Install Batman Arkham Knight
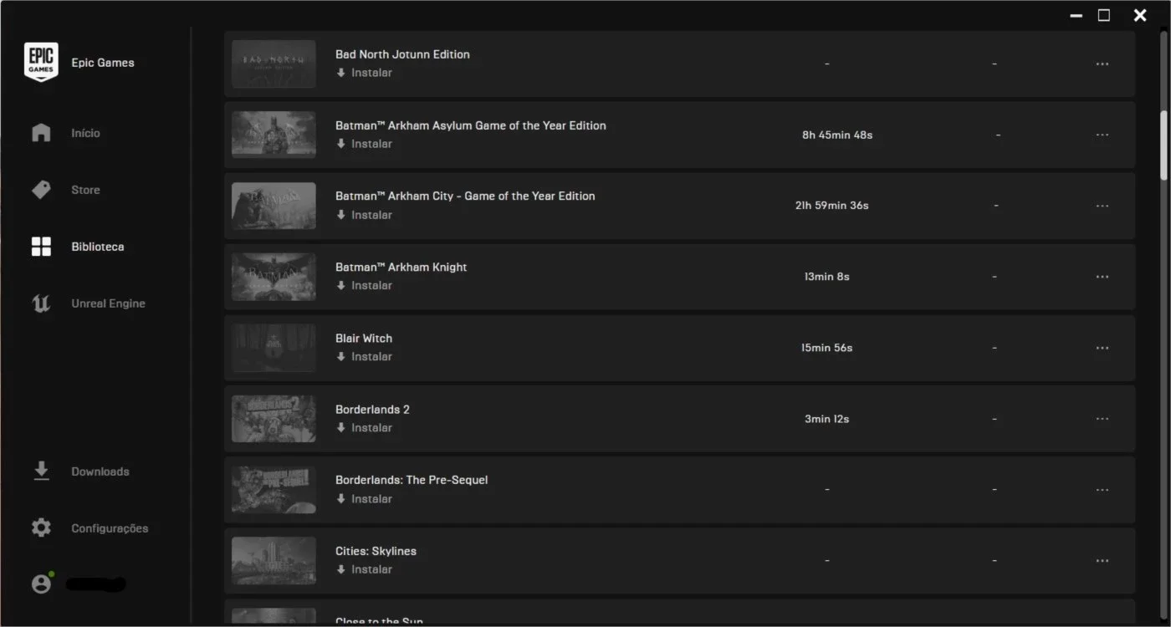1171x627 pixels. (371, 285)
